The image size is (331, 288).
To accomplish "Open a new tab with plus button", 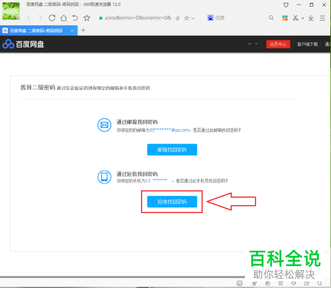I will click(83, 30).
